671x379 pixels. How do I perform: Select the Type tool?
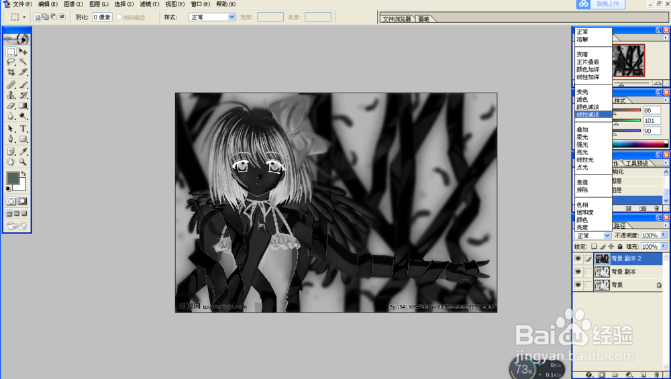click(23, 128)
